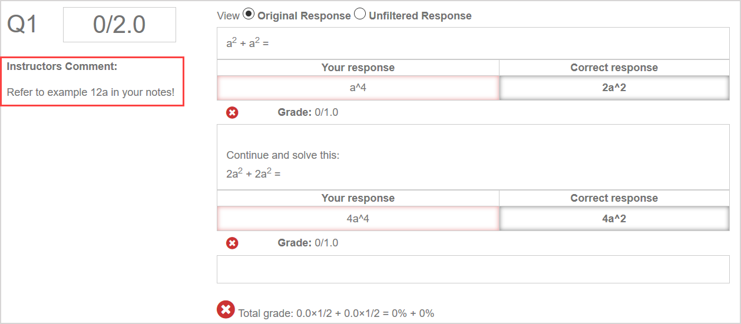Image resolution: width=741 pixels, height=324 pixels.
Task: Click the 4a^2 correct response cell
Action: click(614, 219)
